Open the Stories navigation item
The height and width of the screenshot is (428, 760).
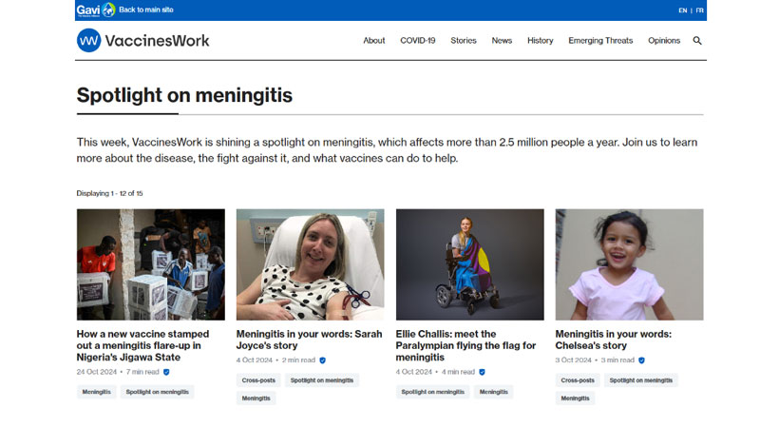464,41
